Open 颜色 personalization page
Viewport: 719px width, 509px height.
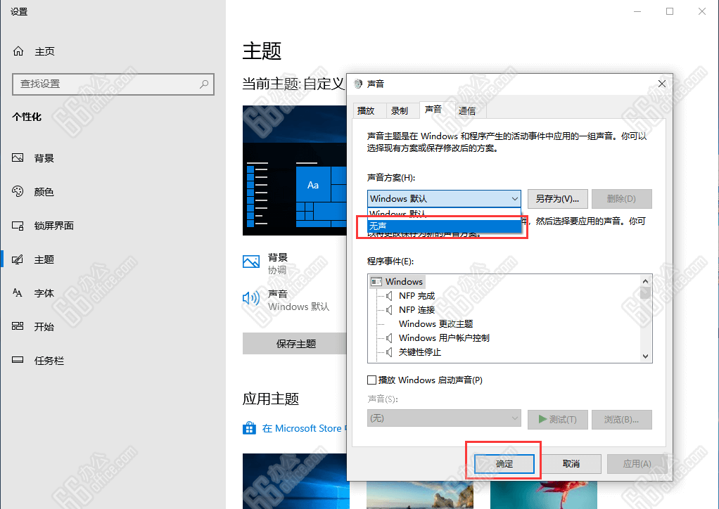point(44,191)
